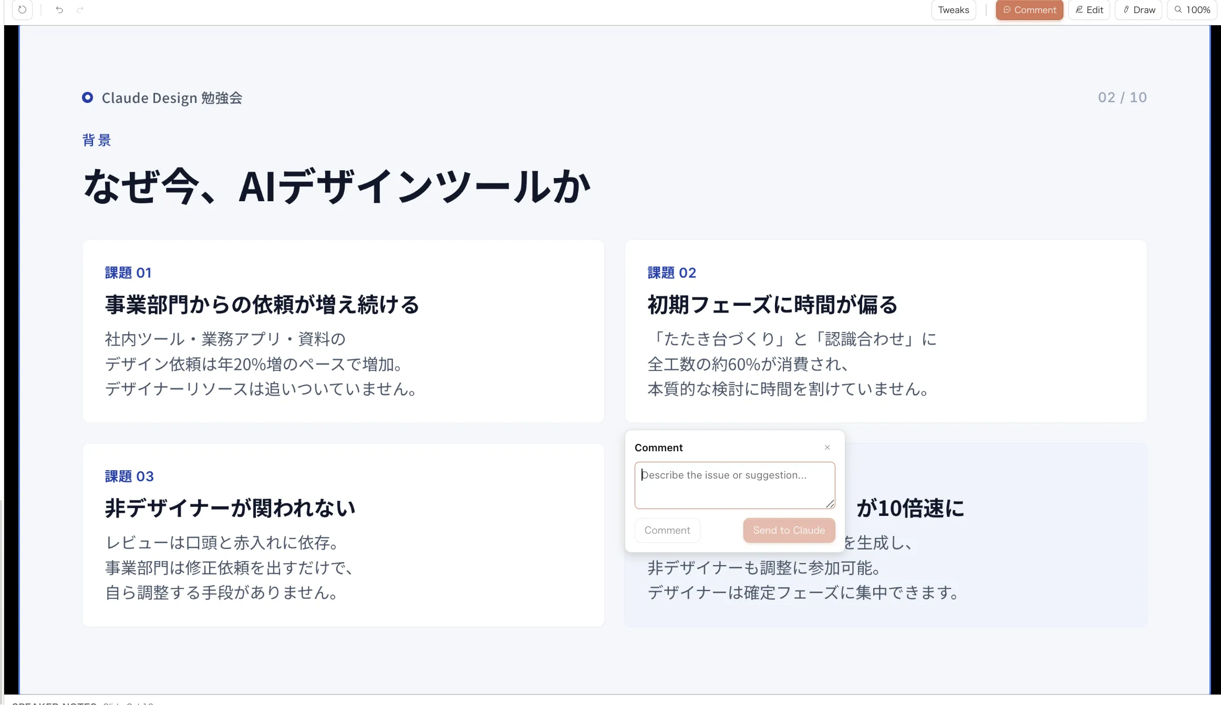Click the 100% zoom level control

point(1191,9)
